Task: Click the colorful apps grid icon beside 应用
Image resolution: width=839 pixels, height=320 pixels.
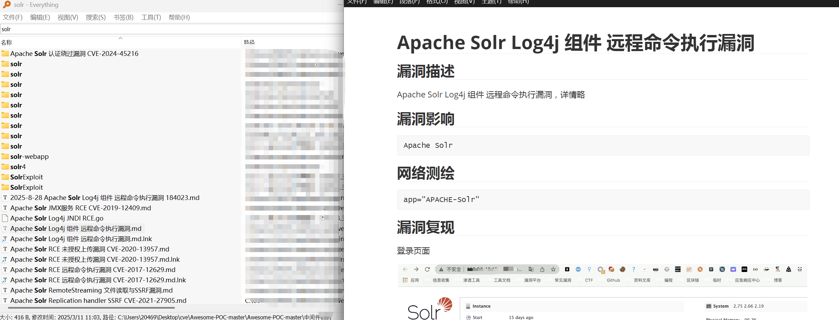Action: click(x=405, y=280)
